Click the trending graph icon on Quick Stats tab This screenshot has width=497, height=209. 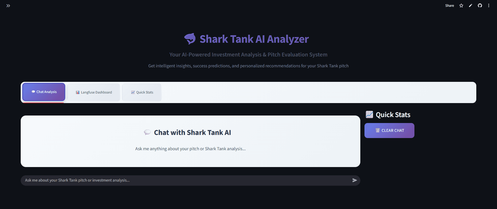[133, 92]
